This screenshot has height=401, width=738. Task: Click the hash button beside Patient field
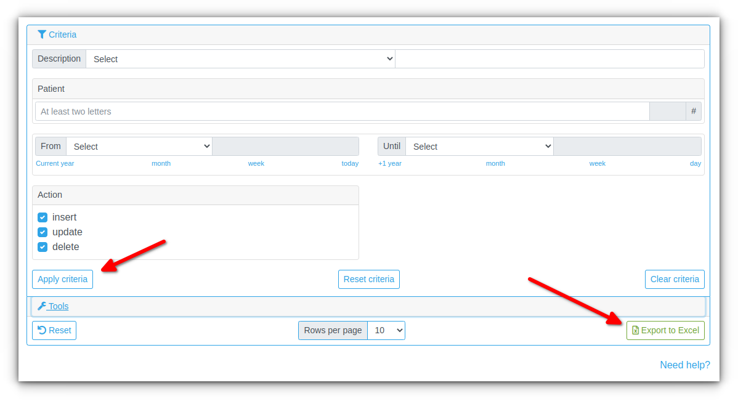(693, 111)
